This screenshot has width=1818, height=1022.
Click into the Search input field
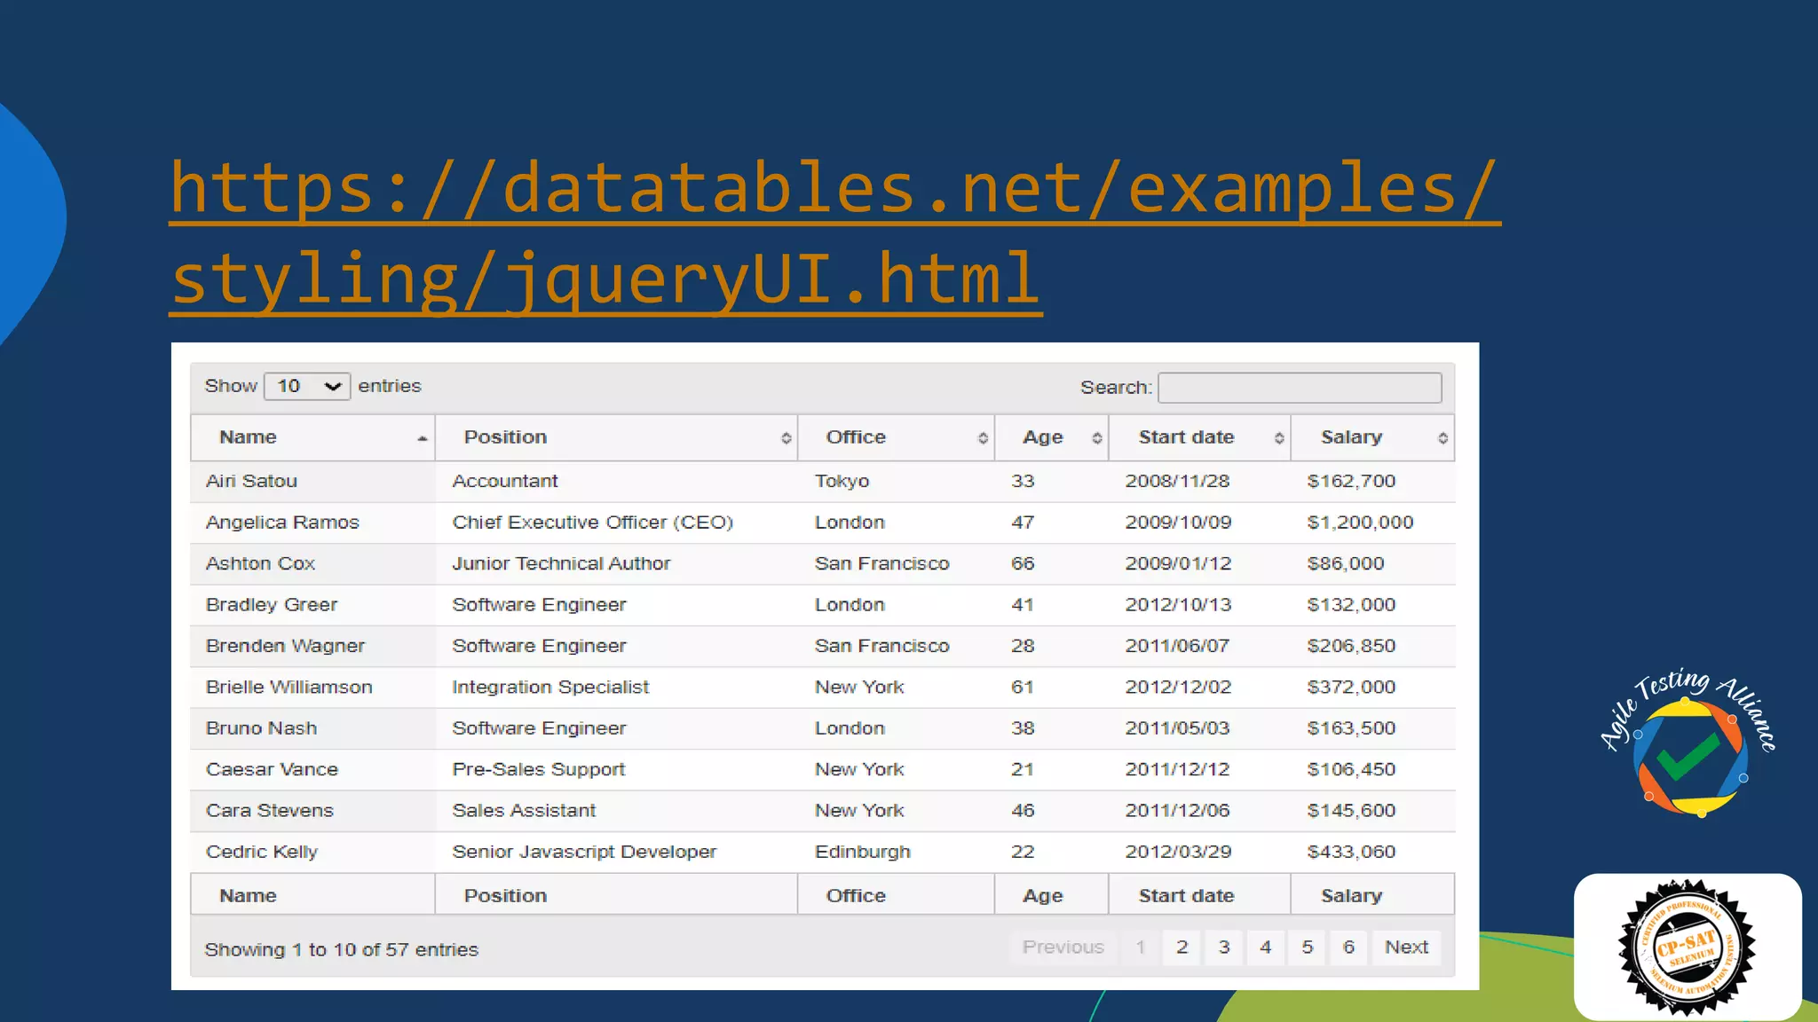point(1300,388)
